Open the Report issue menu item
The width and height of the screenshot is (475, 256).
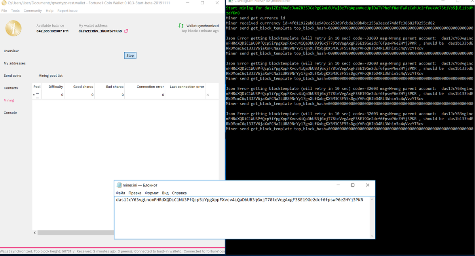pos(67,11)
